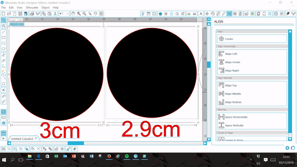Click the Weld icon in bottom toolbar
The width and height of the screenshot is (297, 167).
pos(56,149)
